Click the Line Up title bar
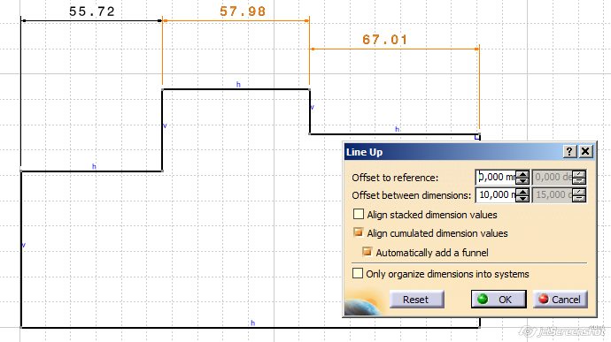Viewport: 611px width, 342px height. pos(452,152)
